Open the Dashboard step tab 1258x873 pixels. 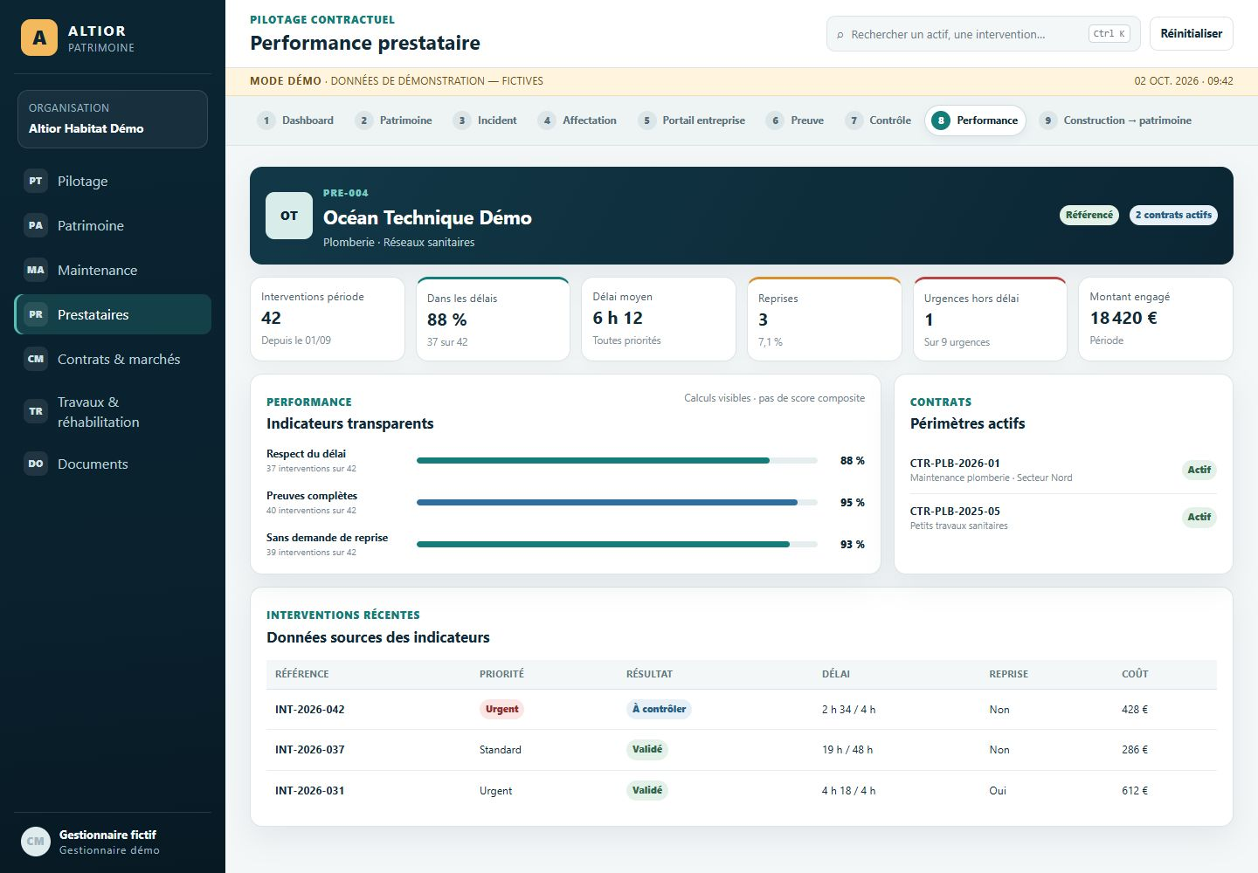click(x=296, y=120)
